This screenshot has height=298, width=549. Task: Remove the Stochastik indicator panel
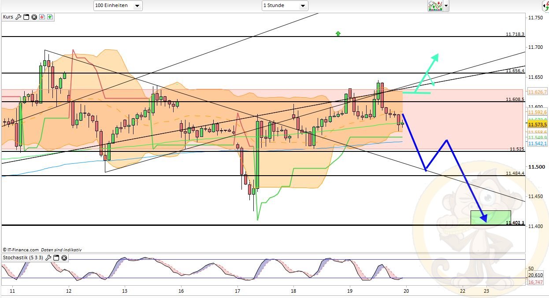[x=64, y=258]
